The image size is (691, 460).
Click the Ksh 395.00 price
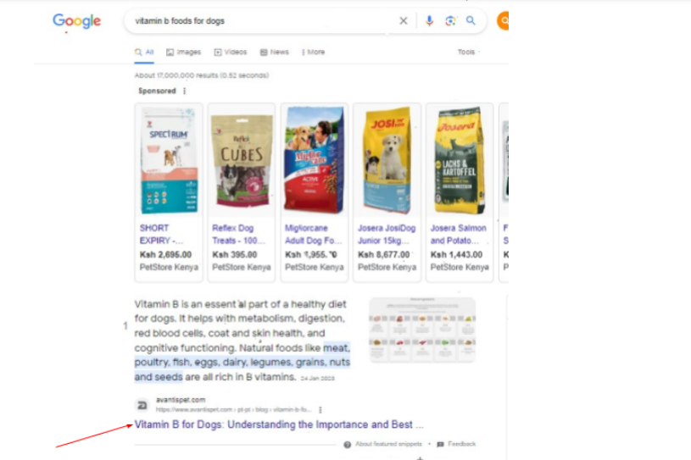coord(235,254)
